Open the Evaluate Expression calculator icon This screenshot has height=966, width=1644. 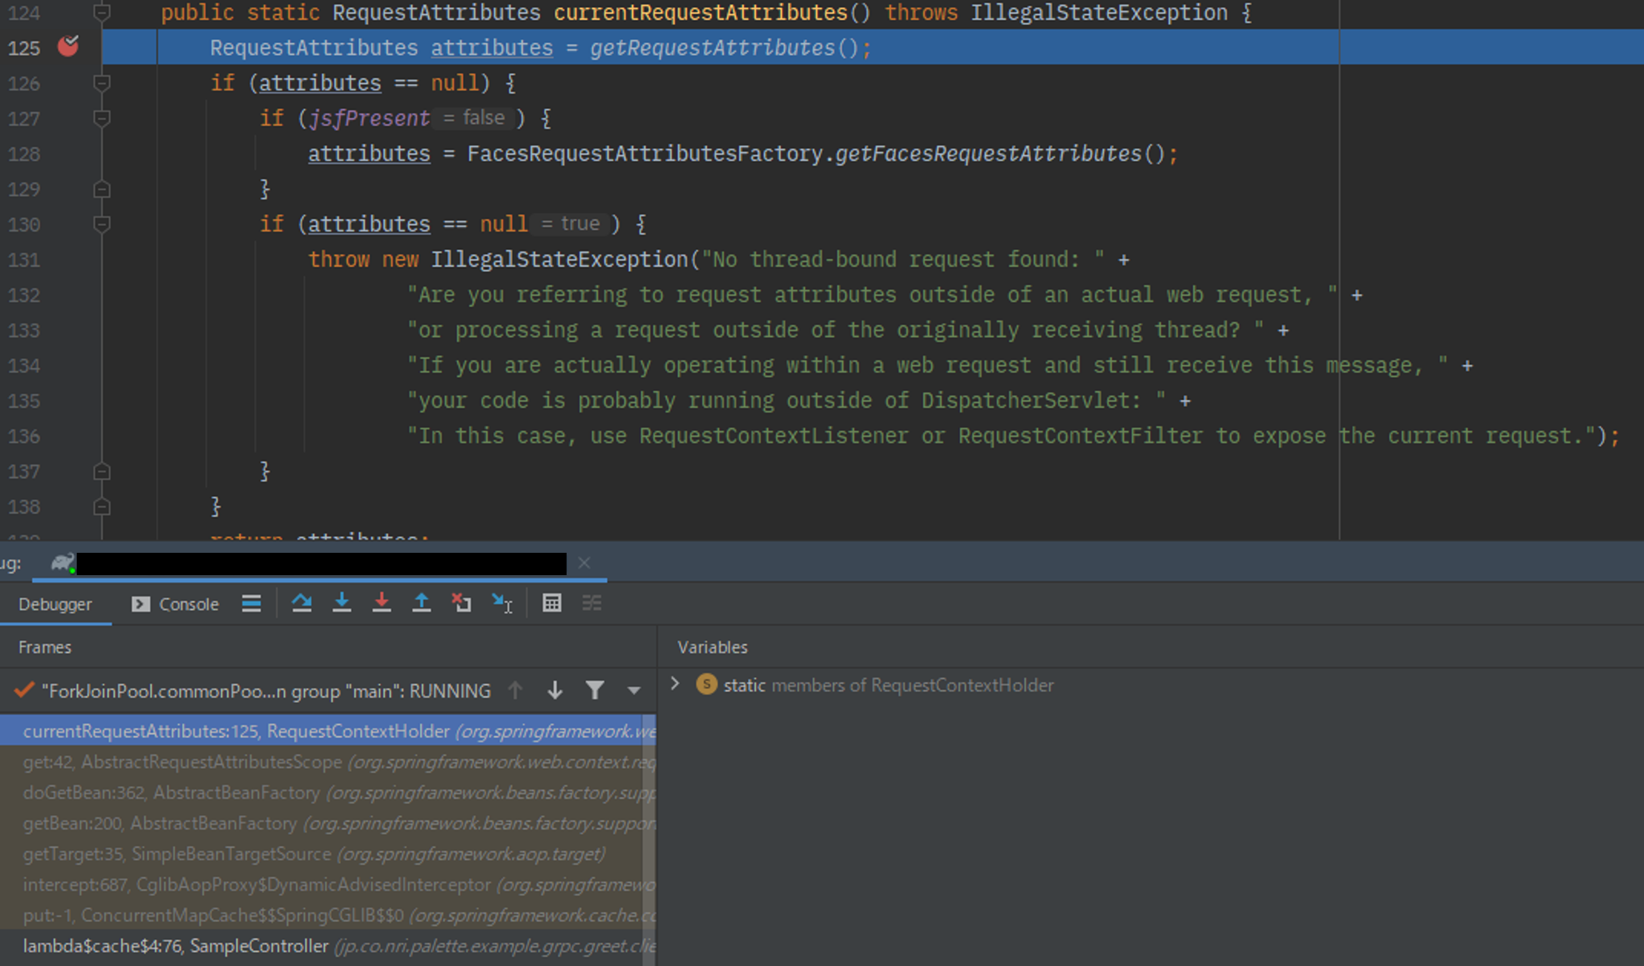click(x=552, y=603)
